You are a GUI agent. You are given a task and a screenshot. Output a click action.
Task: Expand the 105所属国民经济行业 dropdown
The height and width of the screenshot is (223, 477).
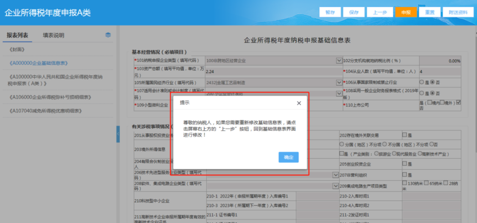pos(339,82)
